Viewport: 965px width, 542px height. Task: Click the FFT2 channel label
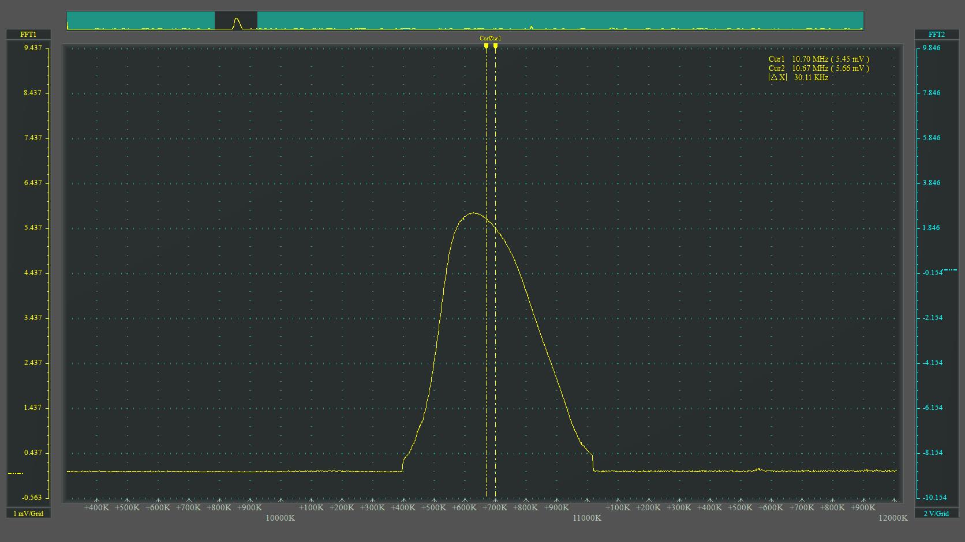[x=937, y=35]
